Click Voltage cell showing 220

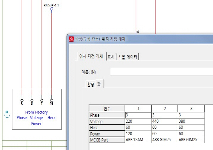pos(138,121)
